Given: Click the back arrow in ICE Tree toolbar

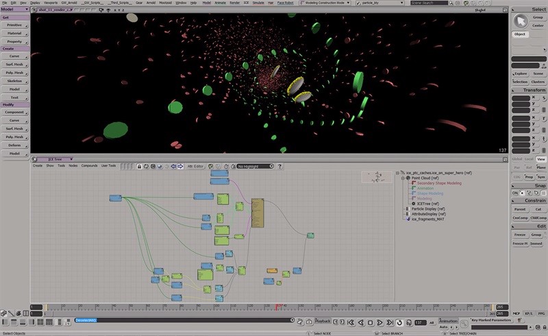Looking at the screenshot, I should (x=172, y=166).
